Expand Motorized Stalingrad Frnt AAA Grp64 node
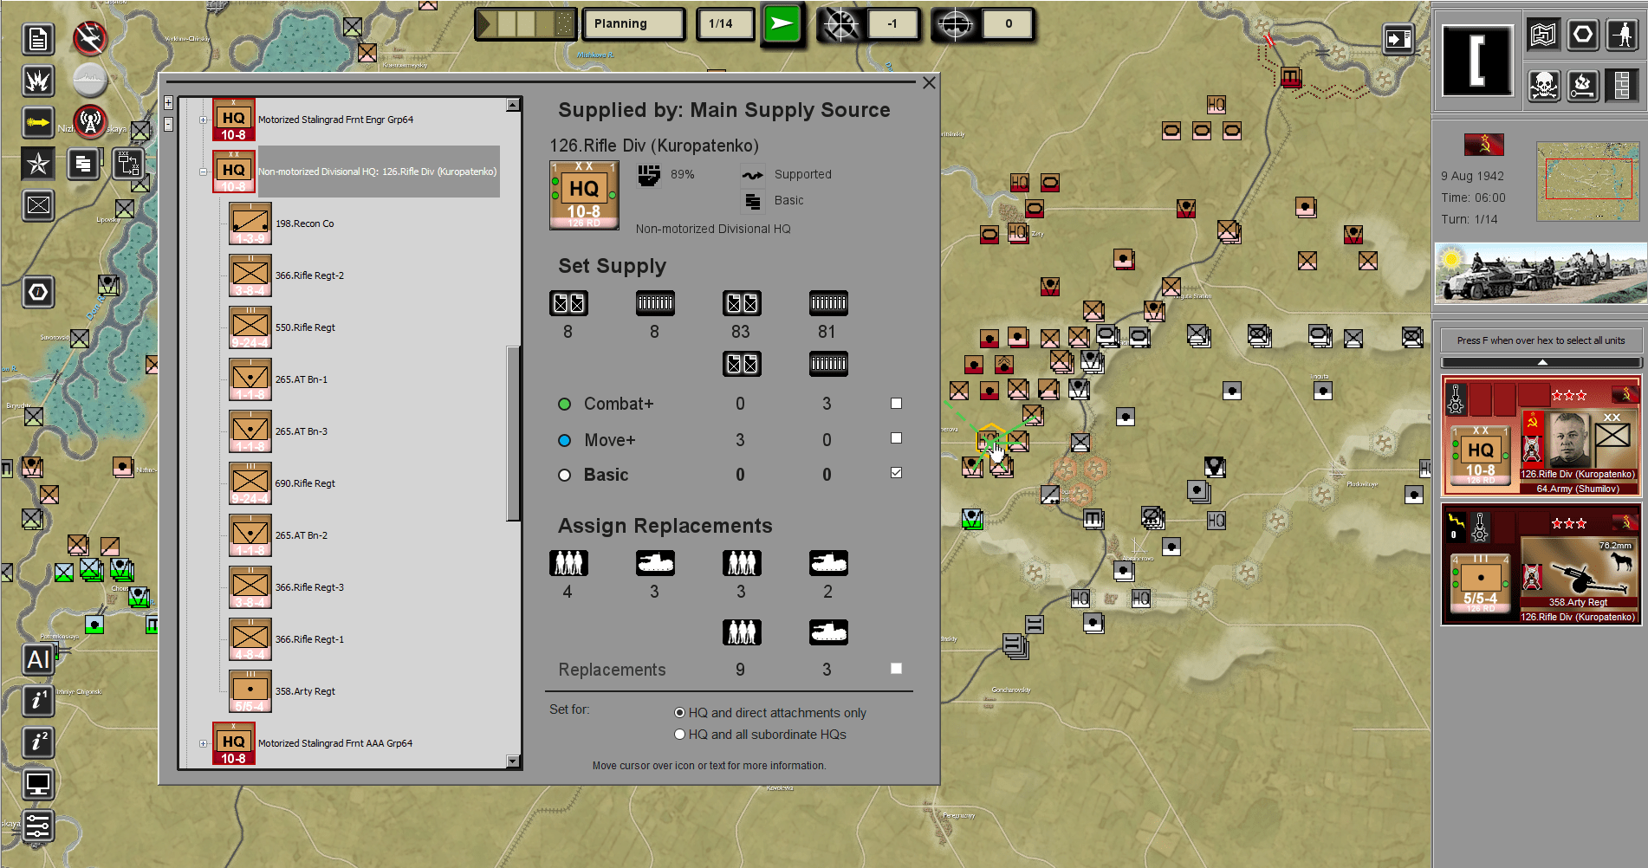 click(203, 743)
